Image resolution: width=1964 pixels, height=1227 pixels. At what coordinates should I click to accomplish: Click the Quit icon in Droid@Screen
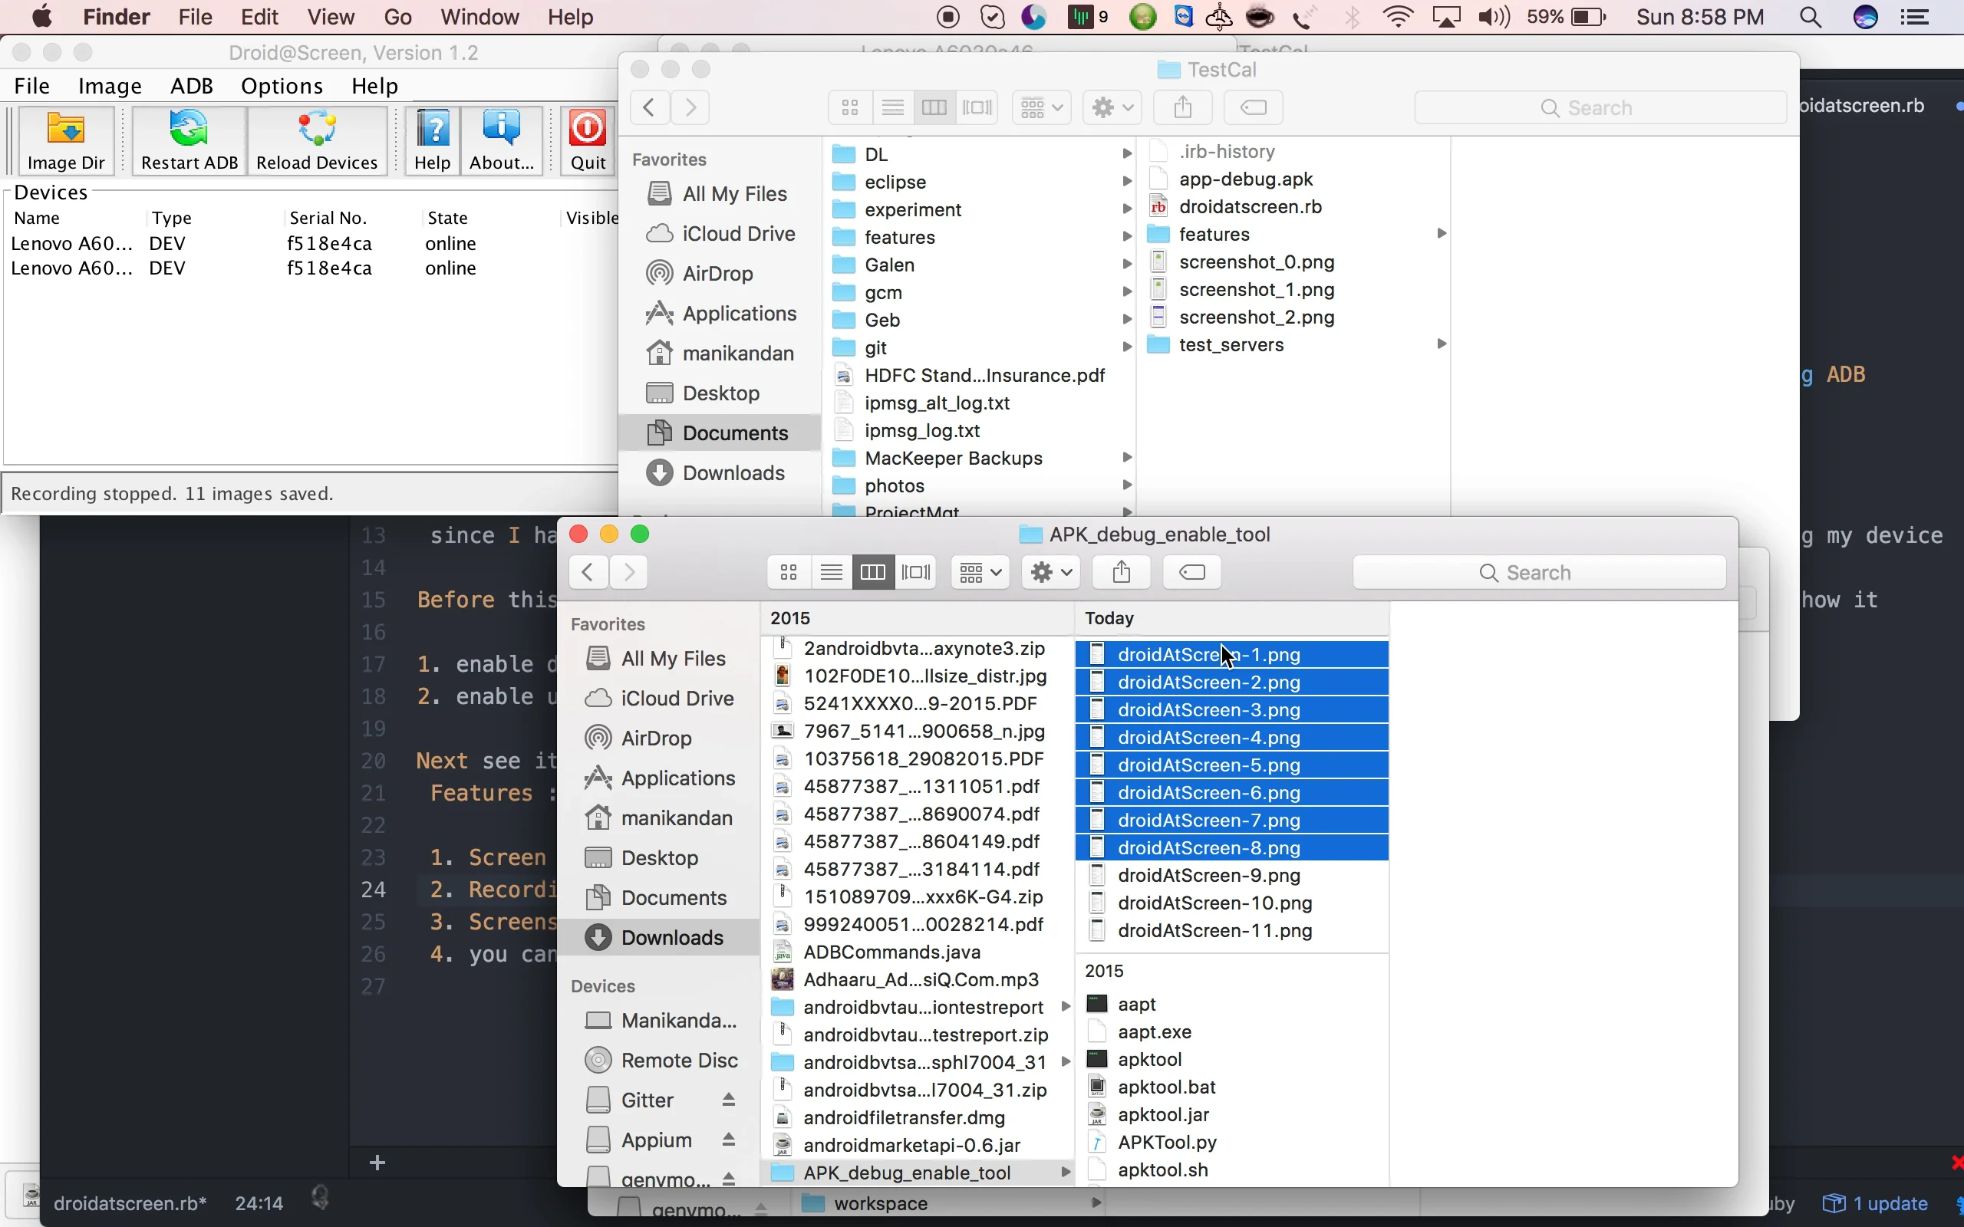click(587, 140)
